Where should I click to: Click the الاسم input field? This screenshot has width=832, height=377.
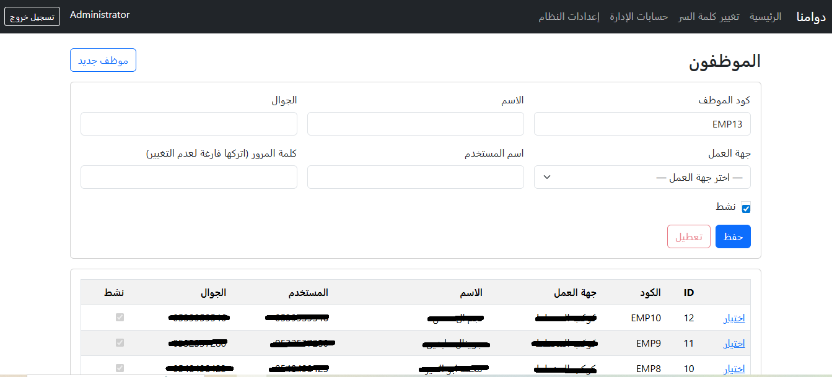[x=415, y=124]
